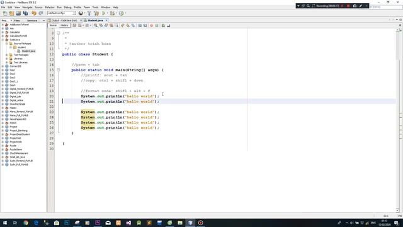Collapse the Source Packages node
Viewport: 403px width, 227px height.
(x=7, y=44)
